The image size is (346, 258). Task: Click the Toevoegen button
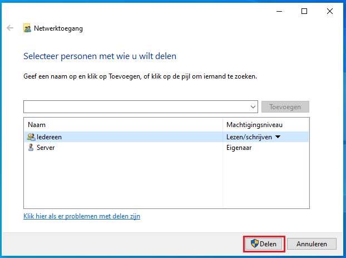tap(285, 107)
